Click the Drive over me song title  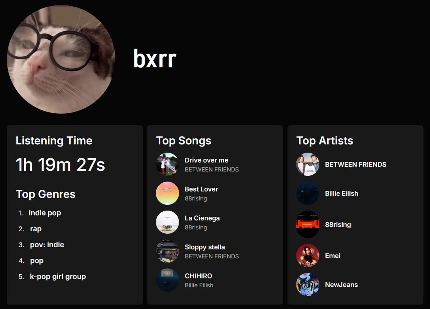[x=207, y=160]
